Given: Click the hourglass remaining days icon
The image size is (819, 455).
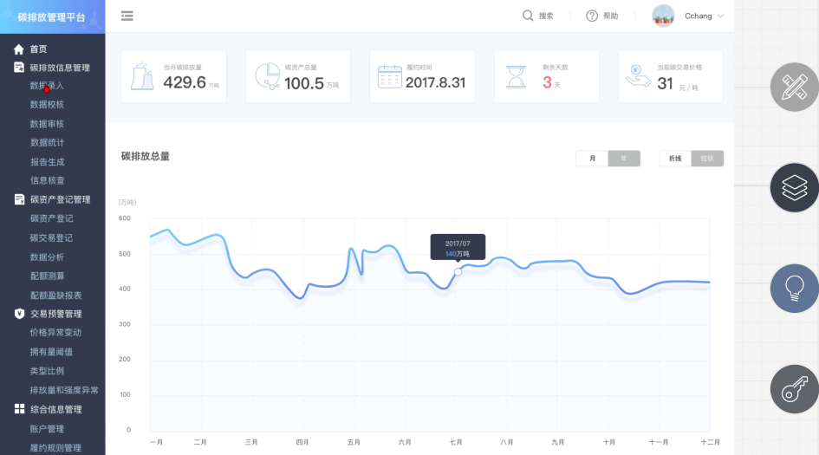Looking at the screenshot, I should coord(516,76).
